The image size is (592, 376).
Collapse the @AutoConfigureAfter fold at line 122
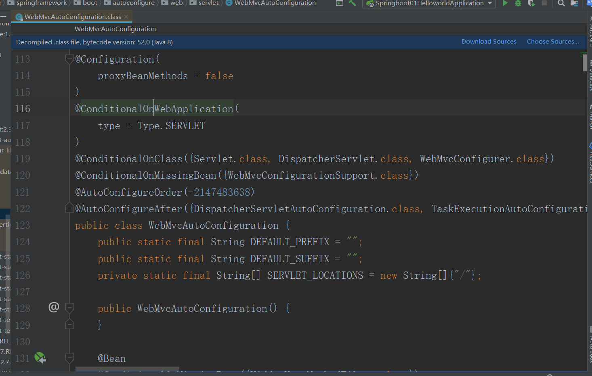pos(69,209)
